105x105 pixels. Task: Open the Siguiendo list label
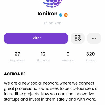pos(43,60)
